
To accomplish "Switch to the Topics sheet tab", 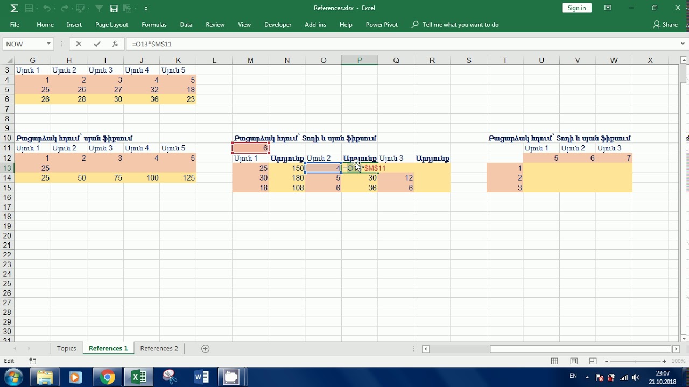I will (67, 349).
